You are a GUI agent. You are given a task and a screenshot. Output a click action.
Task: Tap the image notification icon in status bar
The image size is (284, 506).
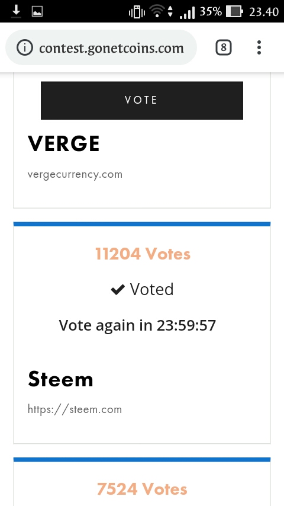tap(37, 12)
